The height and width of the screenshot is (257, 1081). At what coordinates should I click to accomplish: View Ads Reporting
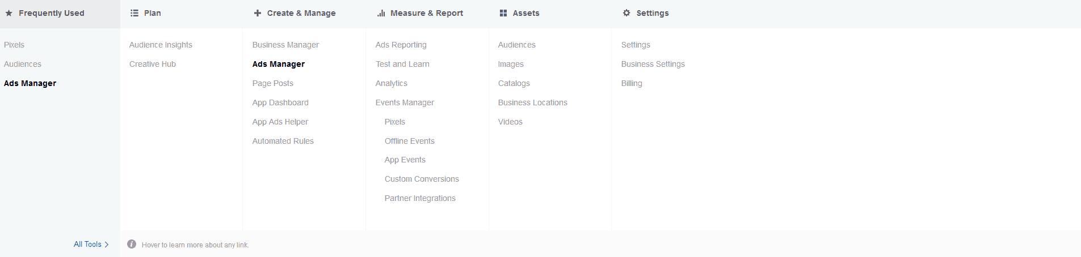401,45
